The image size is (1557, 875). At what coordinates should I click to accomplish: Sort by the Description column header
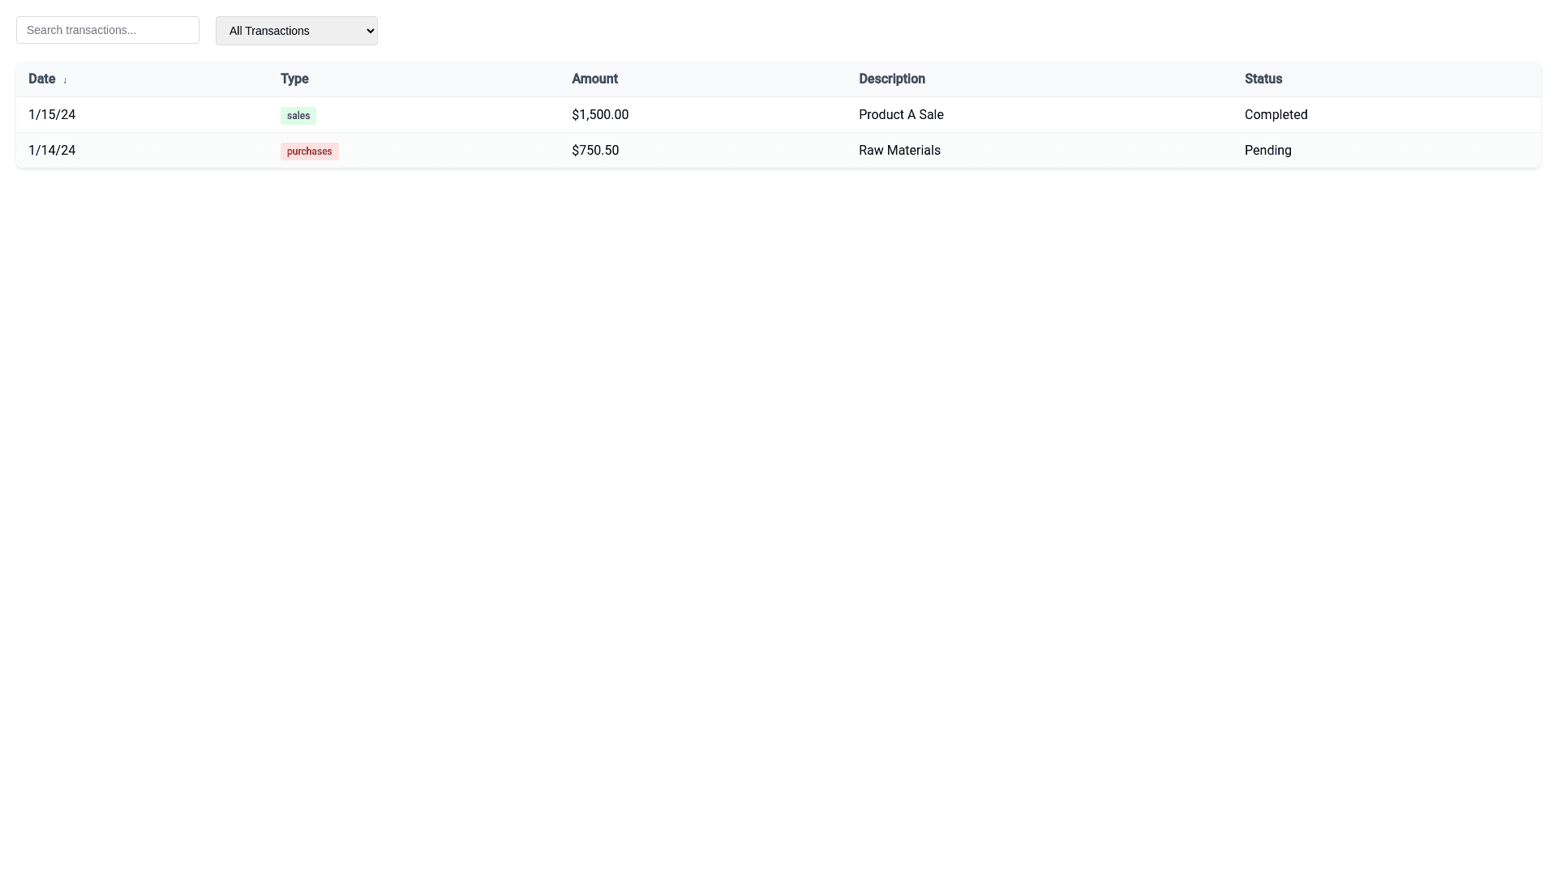(x=891, y=79)
